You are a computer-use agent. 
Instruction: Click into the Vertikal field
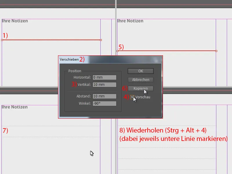pos(104,85)
